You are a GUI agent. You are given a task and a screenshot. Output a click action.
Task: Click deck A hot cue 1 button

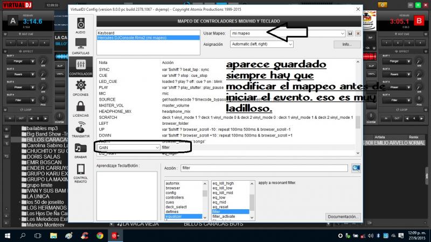pyautogui.click(x=11, y=43)
